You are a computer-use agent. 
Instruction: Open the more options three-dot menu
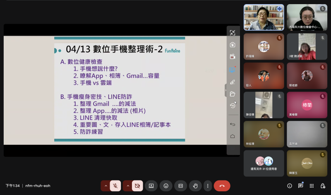pos(208,186)
